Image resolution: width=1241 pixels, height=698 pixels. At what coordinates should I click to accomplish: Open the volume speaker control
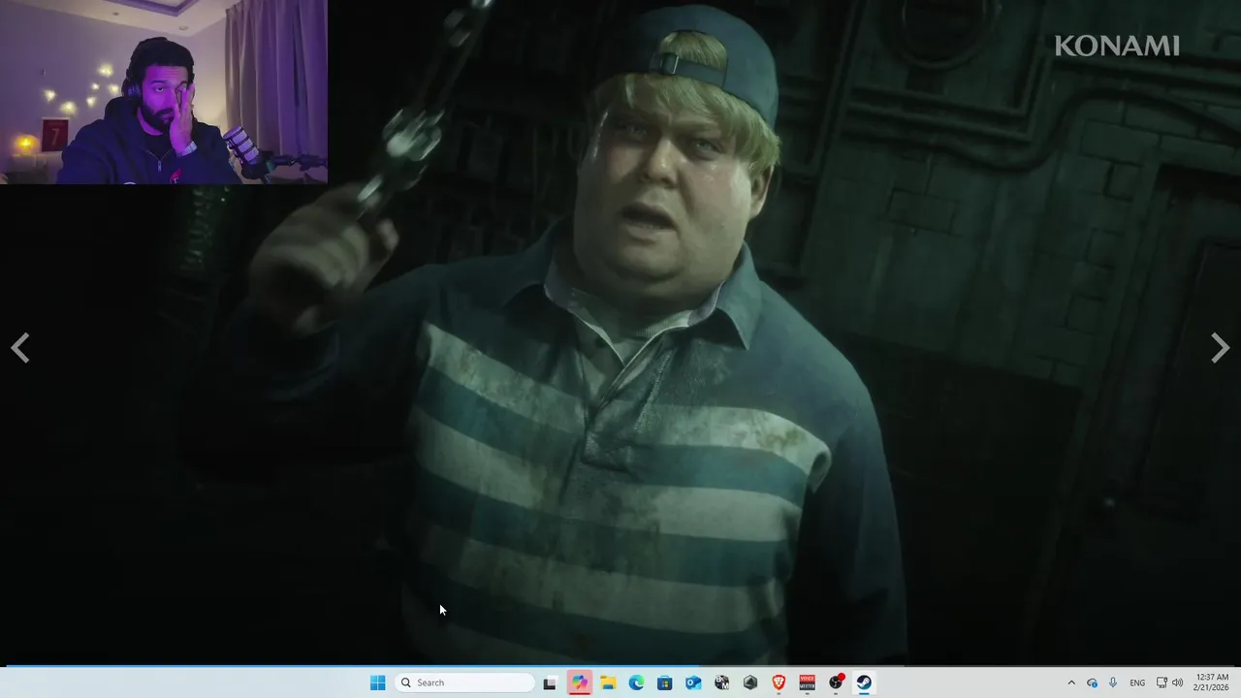point(1178,682)
